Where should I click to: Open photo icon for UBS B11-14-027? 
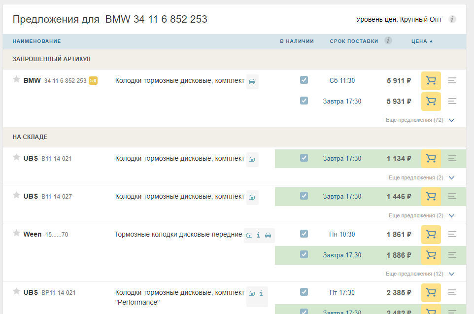tap(252, 198)
